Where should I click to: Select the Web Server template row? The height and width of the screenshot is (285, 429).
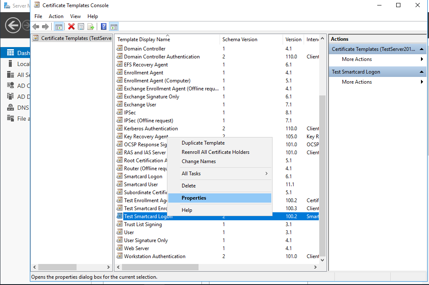pos(136,248)
